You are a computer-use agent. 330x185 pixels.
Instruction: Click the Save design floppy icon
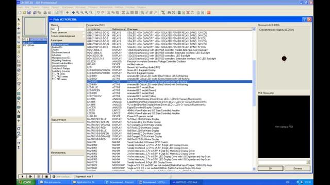coord(29,13)
